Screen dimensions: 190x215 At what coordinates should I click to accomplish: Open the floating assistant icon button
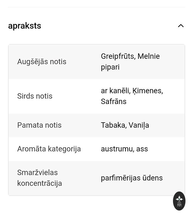point(179,201)
